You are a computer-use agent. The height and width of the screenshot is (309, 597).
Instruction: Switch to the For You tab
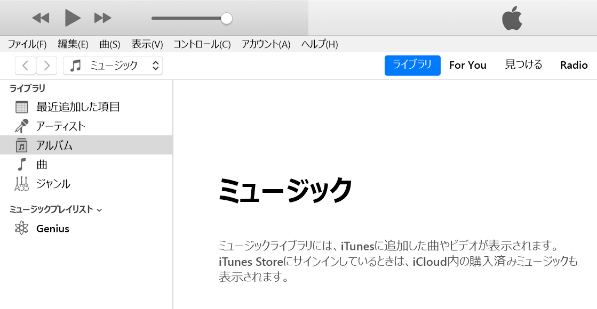tap(468, 66)
